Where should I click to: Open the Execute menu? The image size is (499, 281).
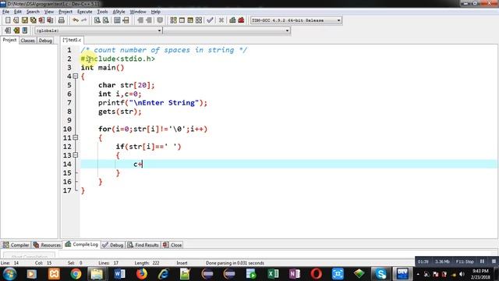pos(85,12)
